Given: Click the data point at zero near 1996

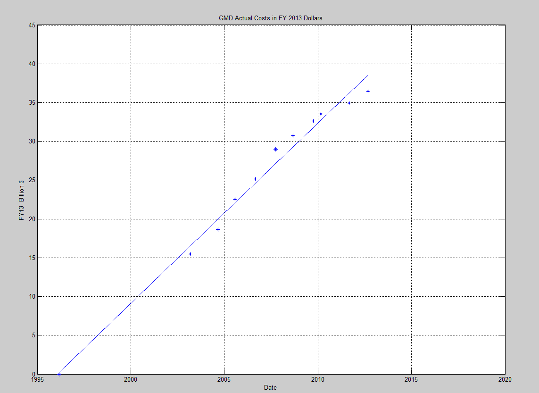Looking at the screenshot, I should tap(59, 374).
